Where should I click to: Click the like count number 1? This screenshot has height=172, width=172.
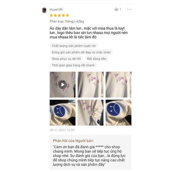[120, 10]
